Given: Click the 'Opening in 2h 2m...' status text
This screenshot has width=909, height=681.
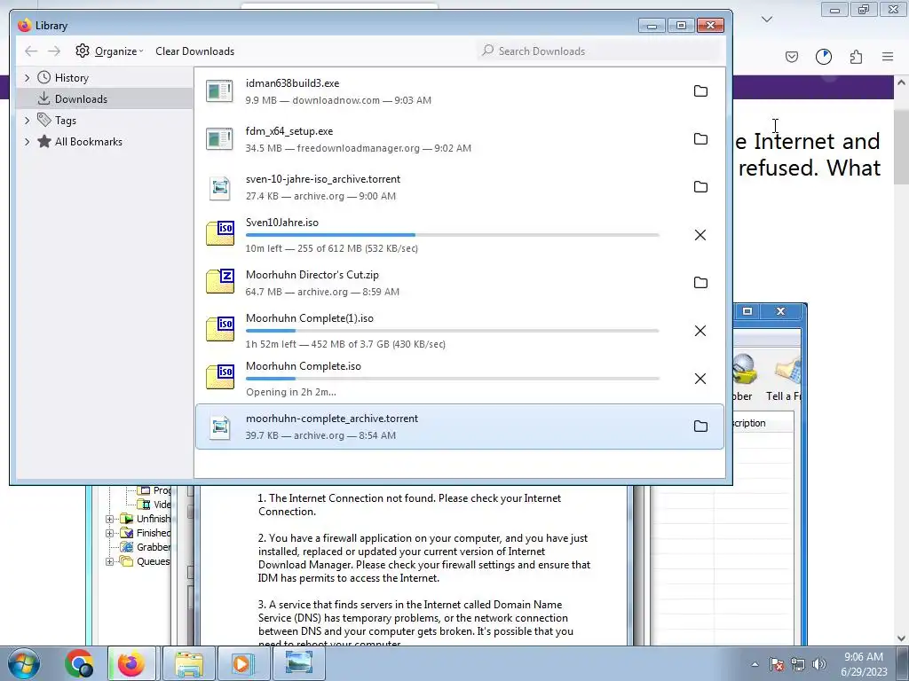Looking at the screenshot, I should click(x=290, y=392).
